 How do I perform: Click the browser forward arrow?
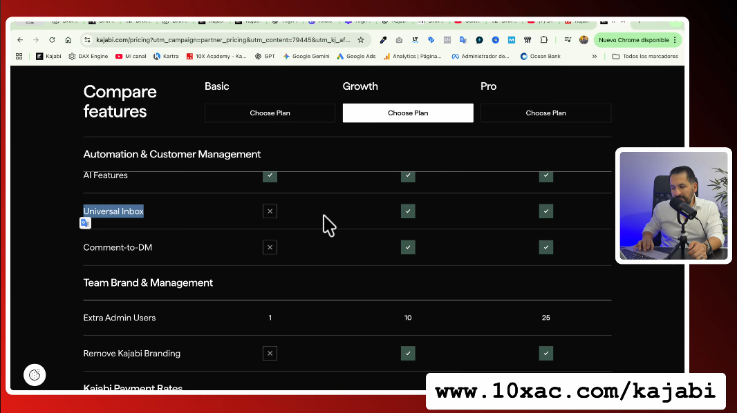pos(36,40)
